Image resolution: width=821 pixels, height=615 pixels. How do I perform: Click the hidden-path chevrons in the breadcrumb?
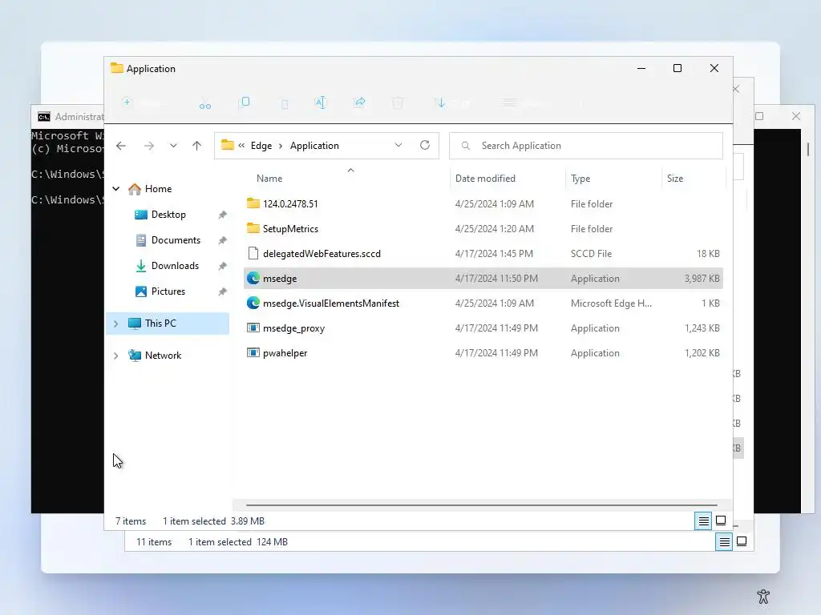tap(241, 146)
